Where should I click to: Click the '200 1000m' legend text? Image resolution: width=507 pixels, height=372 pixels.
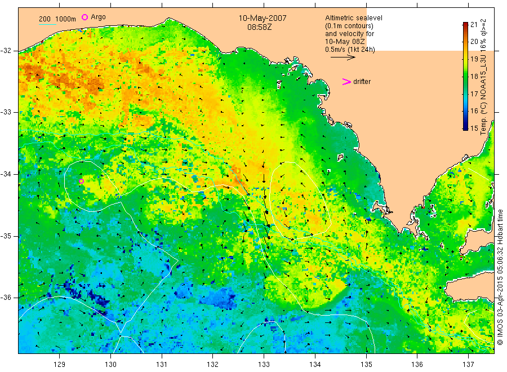click(57, 19)
